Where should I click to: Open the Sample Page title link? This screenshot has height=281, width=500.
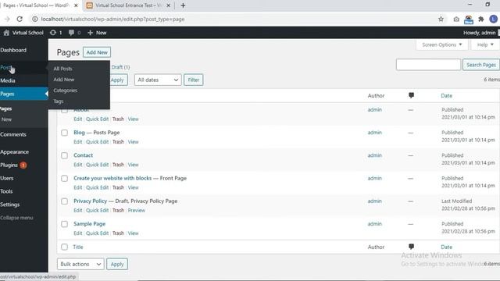point(89,224)
